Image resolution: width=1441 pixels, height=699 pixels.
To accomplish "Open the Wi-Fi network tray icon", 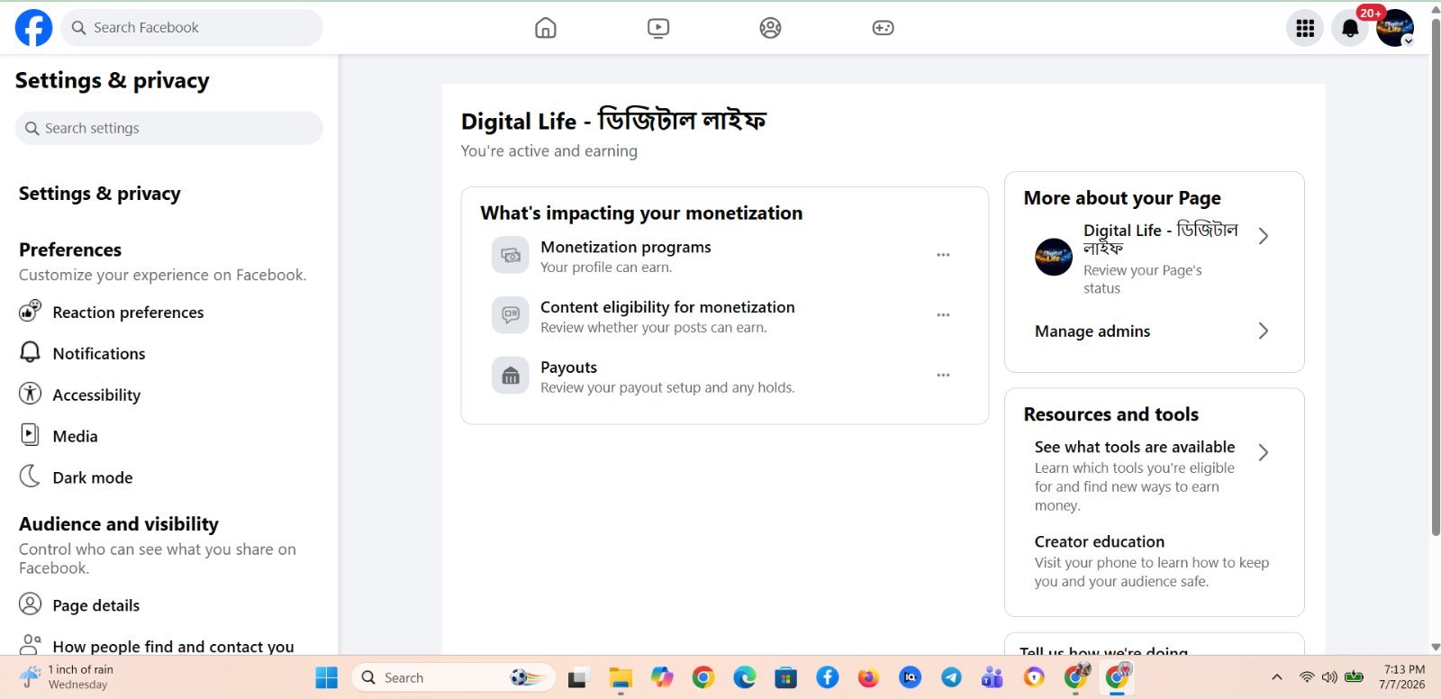I will [1307, 677].
